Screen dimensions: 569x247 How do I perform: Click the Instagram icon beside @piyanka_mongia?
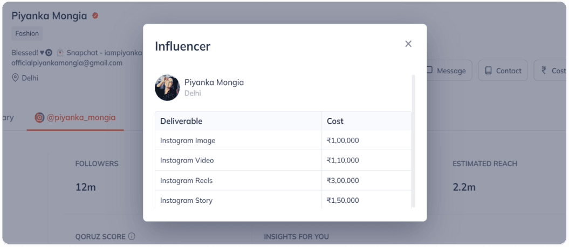click(x=39, y=117)
